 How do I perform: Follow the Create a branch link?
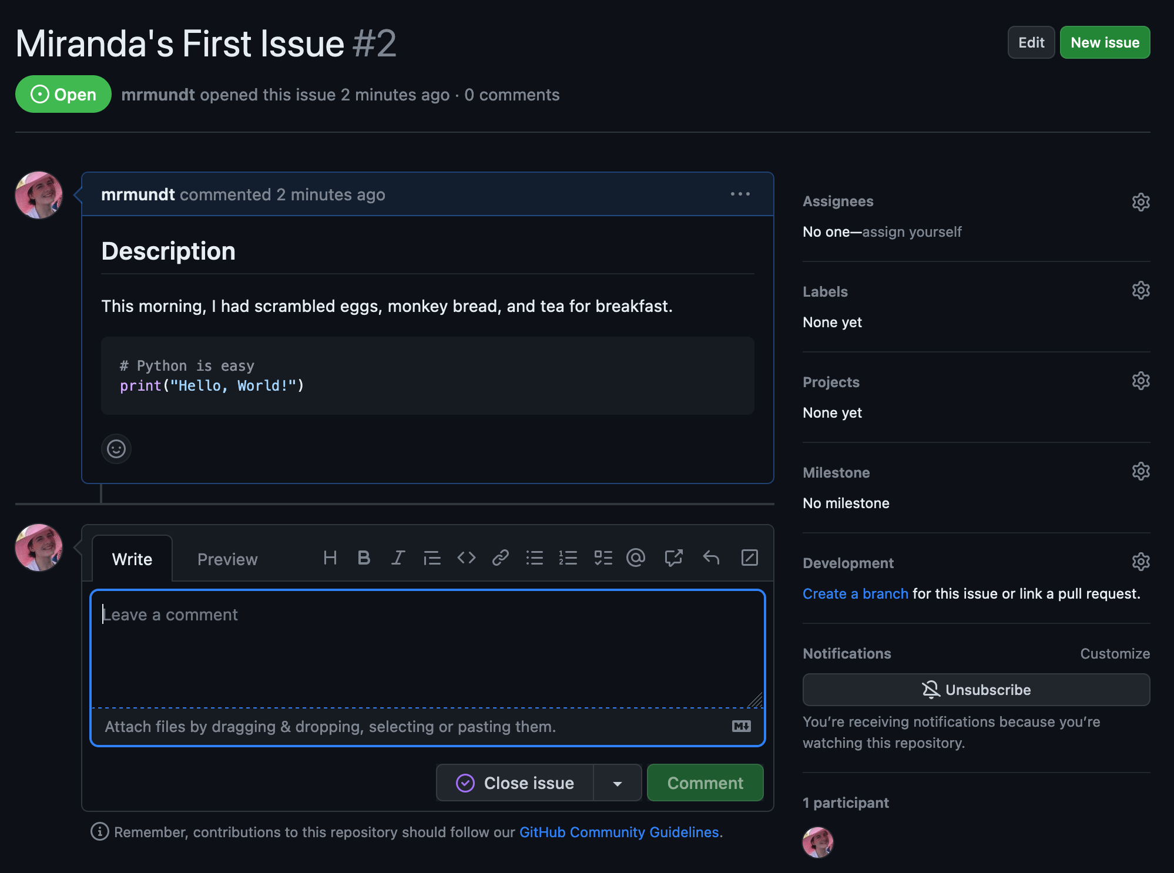855,593
